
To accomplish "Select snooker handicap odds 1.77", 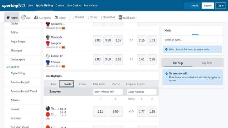I will coord(142,111).
